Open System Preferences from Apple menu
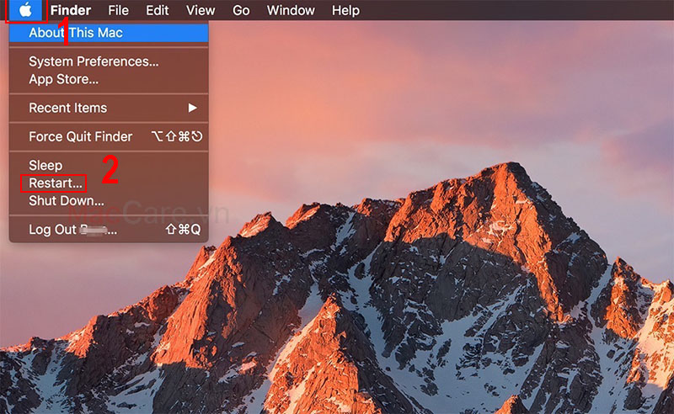 109,61
